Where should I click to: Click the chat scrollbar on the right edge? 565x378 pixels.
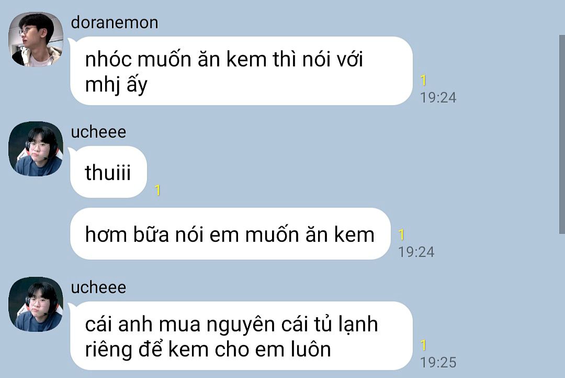pos(562,134)
